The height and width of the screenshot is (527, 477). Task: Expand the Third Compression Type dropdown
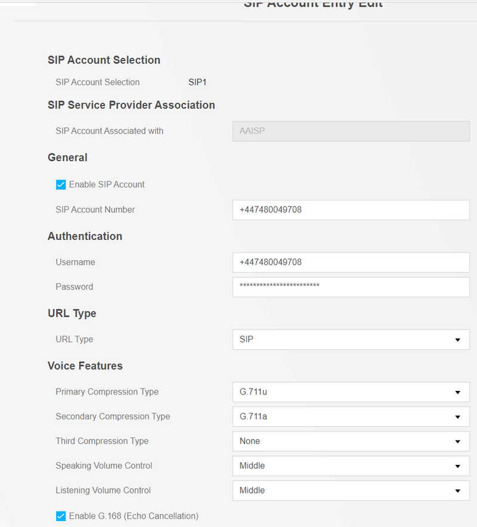pyautogui.click(x=351, y=441)
